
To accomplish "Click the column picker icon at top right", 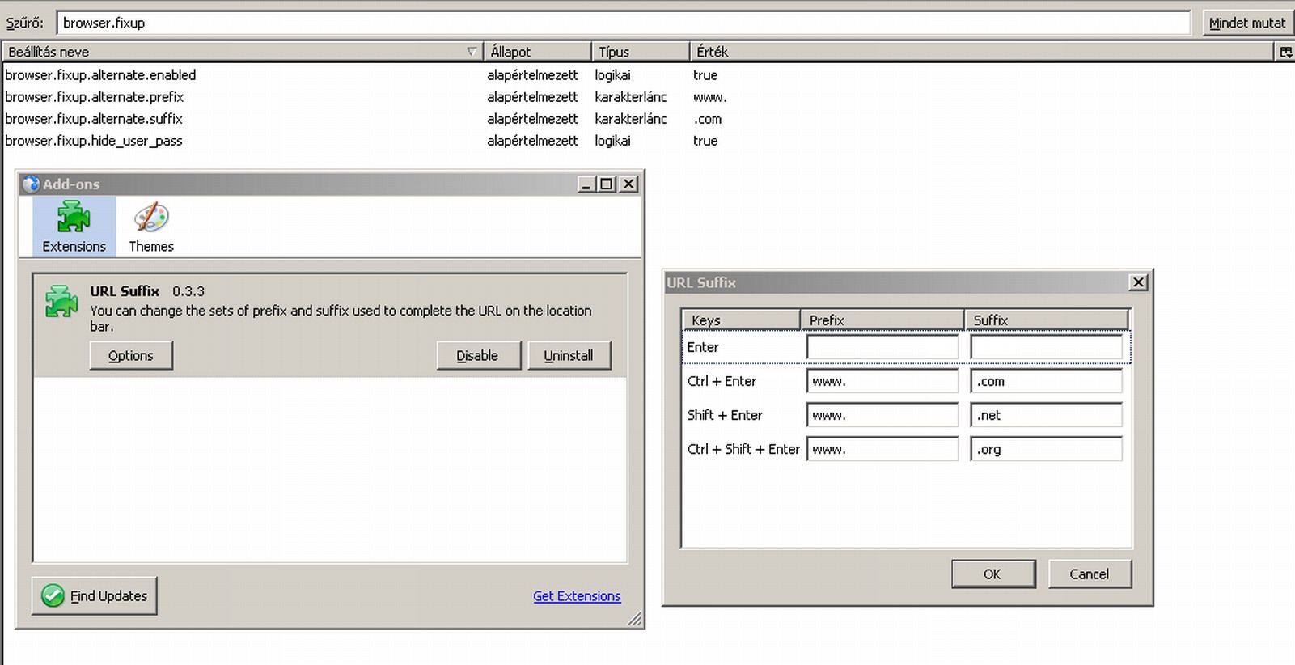I will pyautogui.click(x=1284, y=52).
